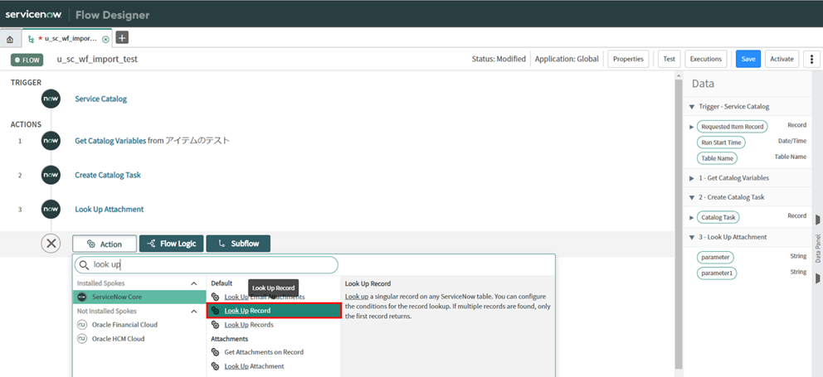Select the Run Start Time data pill
The image size is (823, 377).
pyautogui.click(x=721, y=142)
